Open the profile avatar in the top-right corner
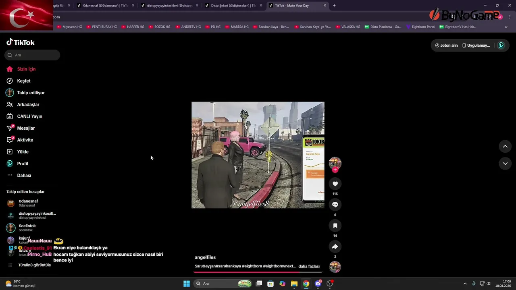Image resolution: width=516 pixels, height=290 pixels. coord(501,46)
